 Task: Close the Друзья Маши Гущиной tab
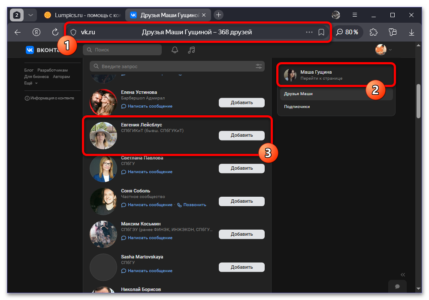pyautogui.click(x=204, y=15)
